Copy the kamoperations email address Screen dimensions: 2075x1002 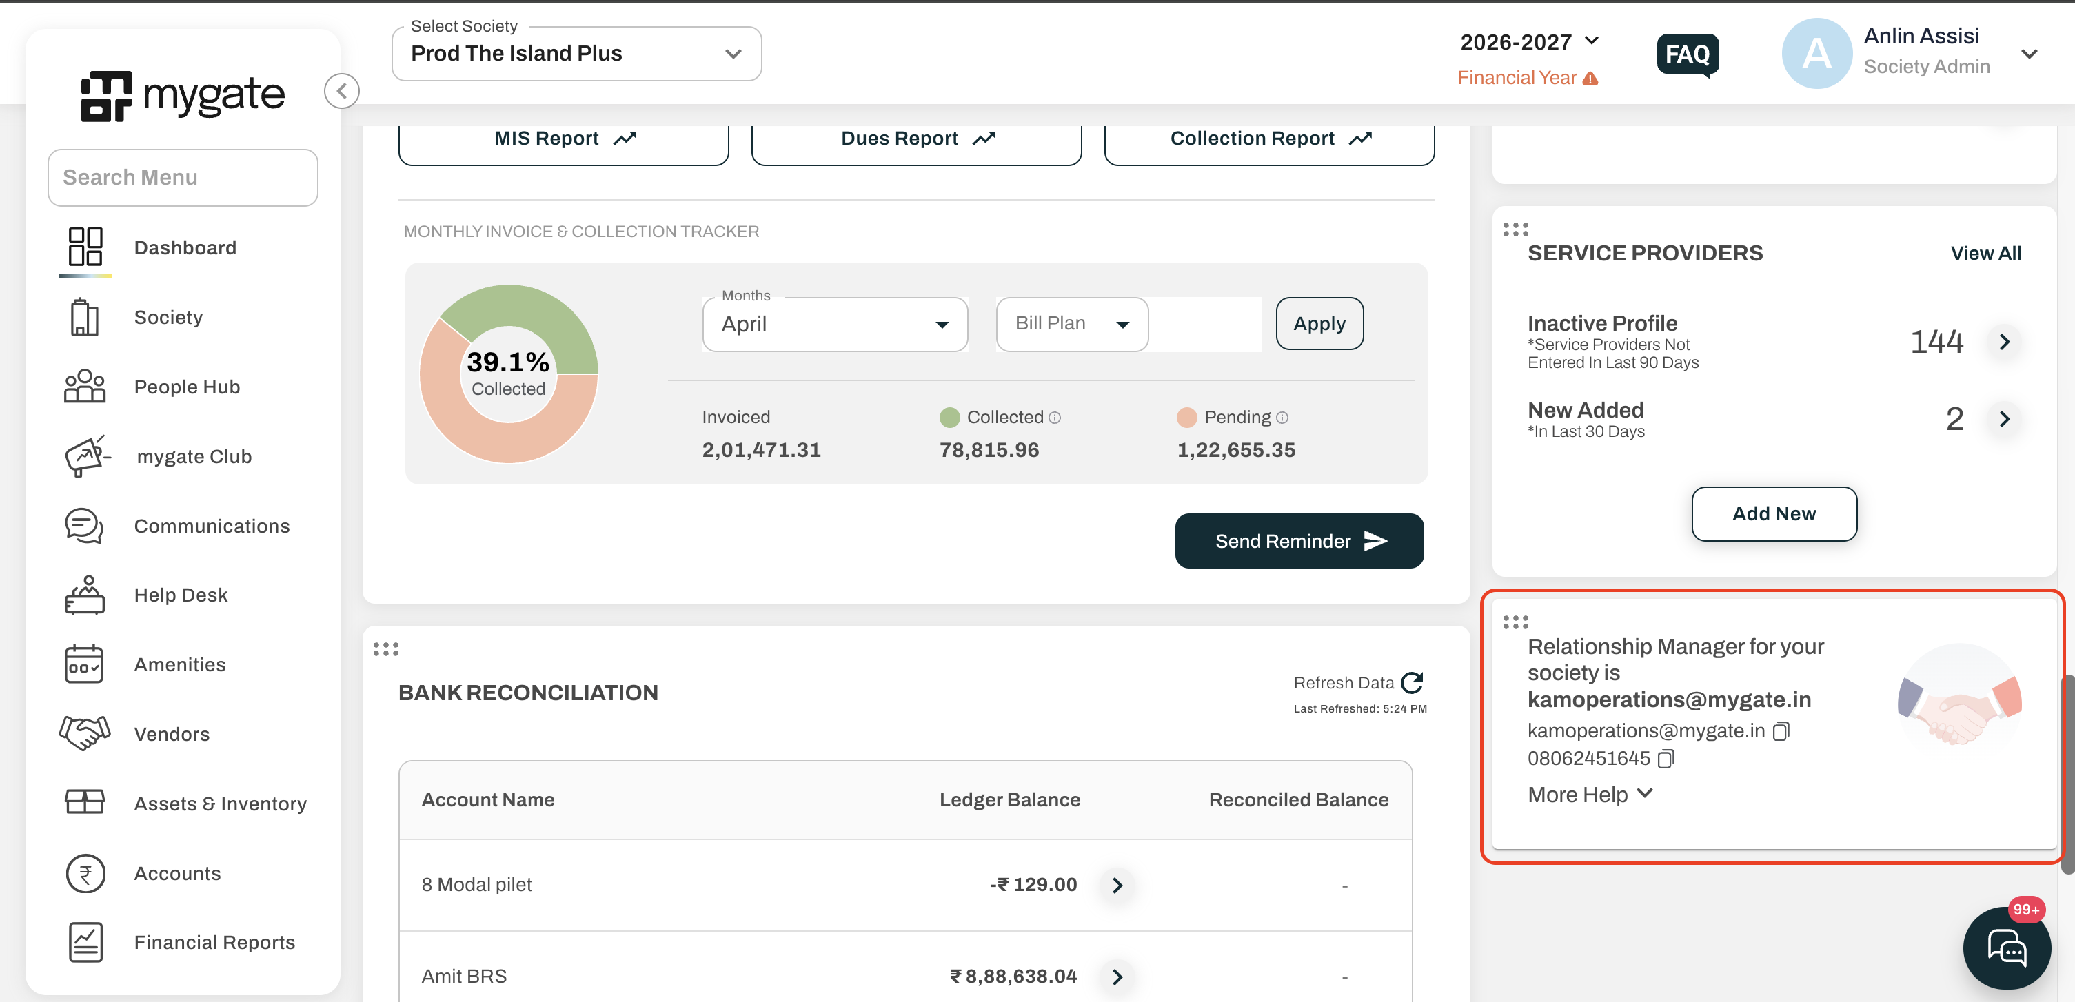coord(1782,730)
